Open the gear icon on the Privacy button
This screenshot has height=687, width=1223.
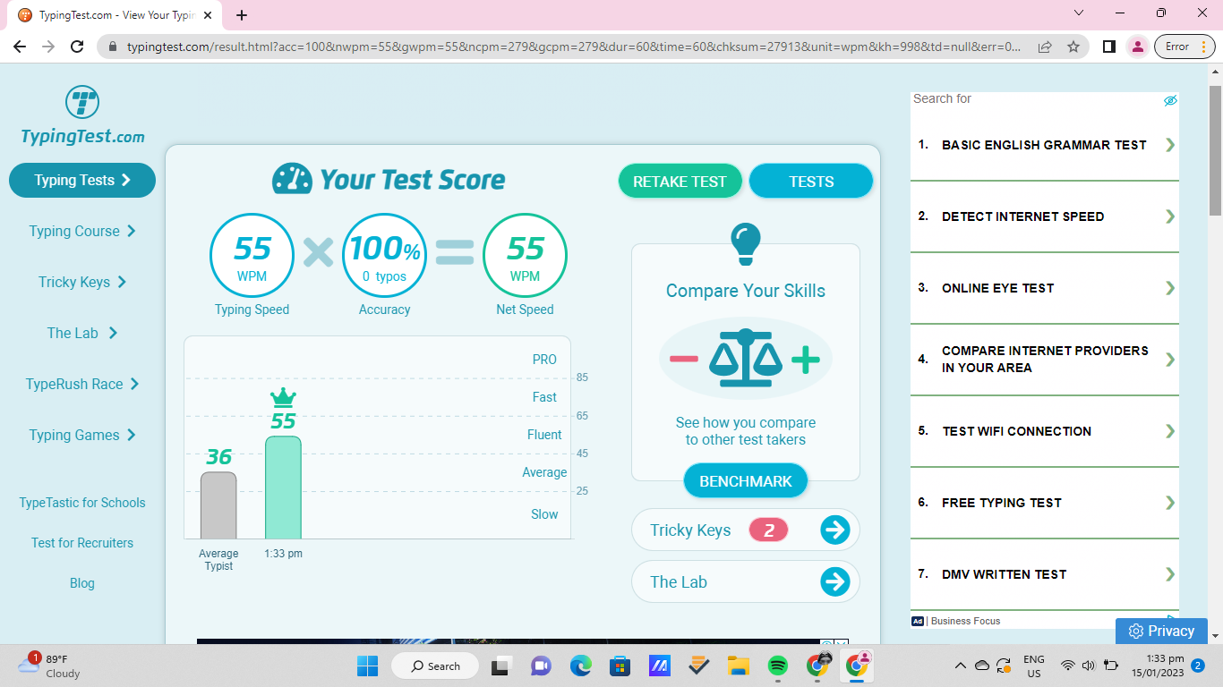[x=1136, y=632]
